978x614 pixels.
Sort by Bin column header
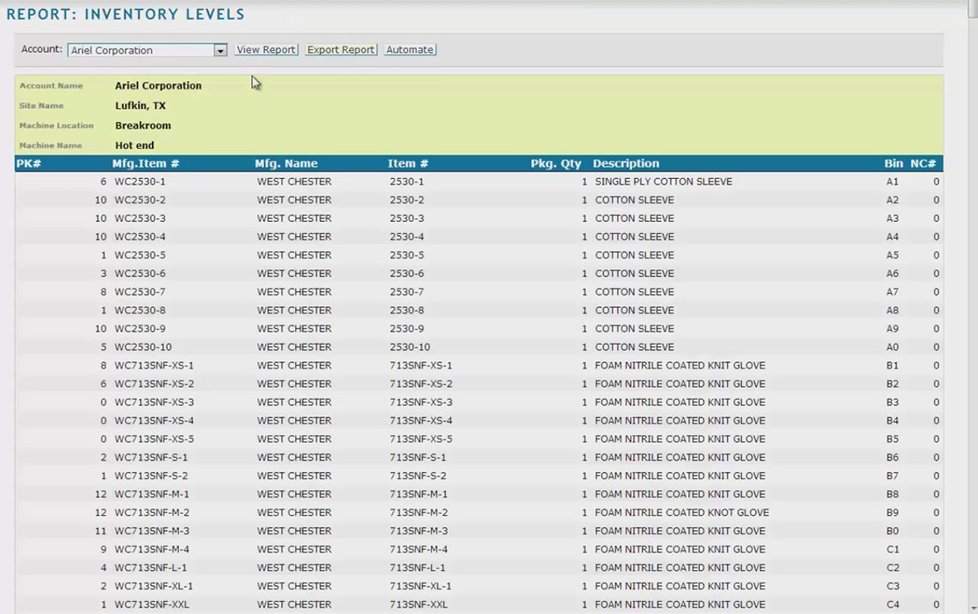(x=893, y=163)
